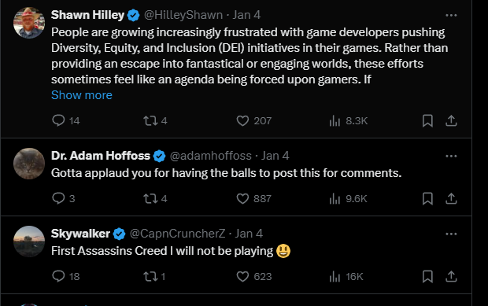The width and height of the screenshot is (488, 306).
Task: Open more options on Skywalker's reply
Action: (x=451, y=234)
